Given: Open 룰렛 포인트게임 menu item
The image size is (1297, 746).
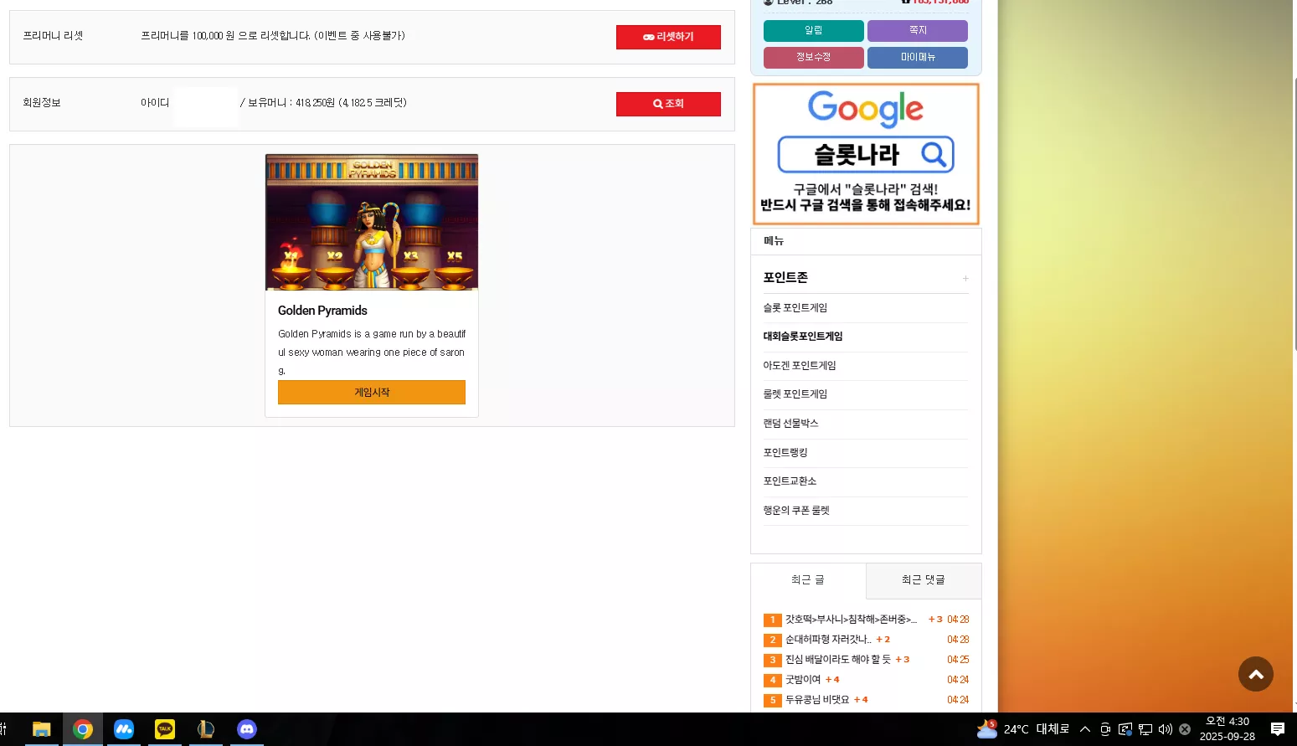Looking at the screenshot, I should (x=795, y=394).
